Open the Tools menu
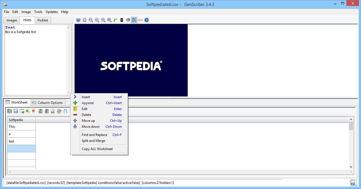 [38, 12]
